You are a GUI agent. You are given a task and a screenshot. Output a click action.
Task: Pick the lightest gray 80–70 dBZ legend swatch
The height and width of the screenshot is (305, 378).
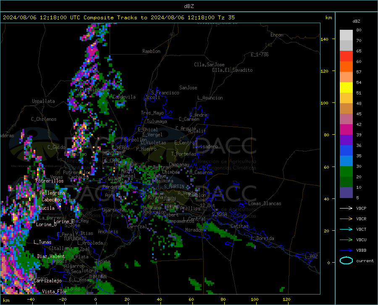[346, 35]
